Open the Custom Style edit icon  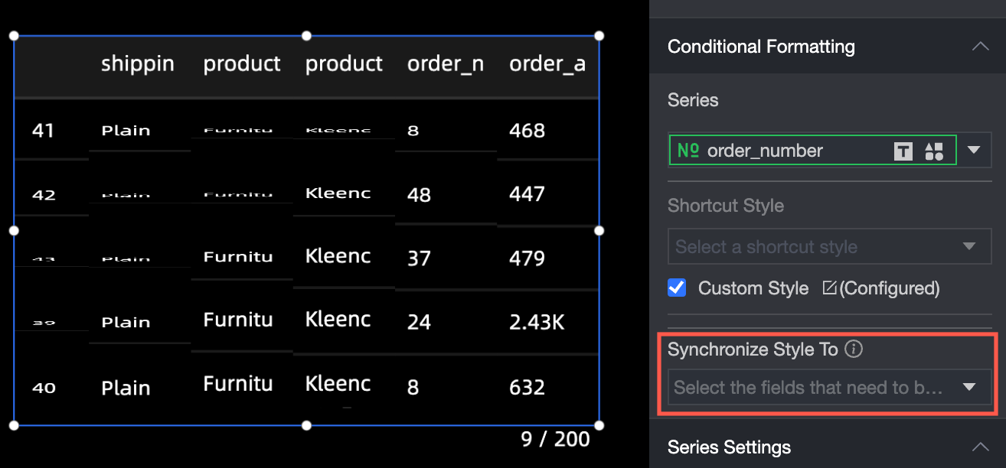829,288
